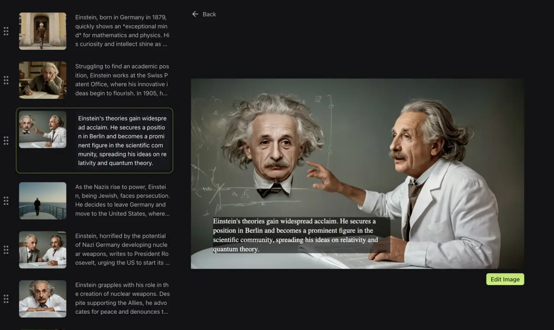
Task: Click drag handle beside Nazis rise scene
Action: tap(6, 200)
